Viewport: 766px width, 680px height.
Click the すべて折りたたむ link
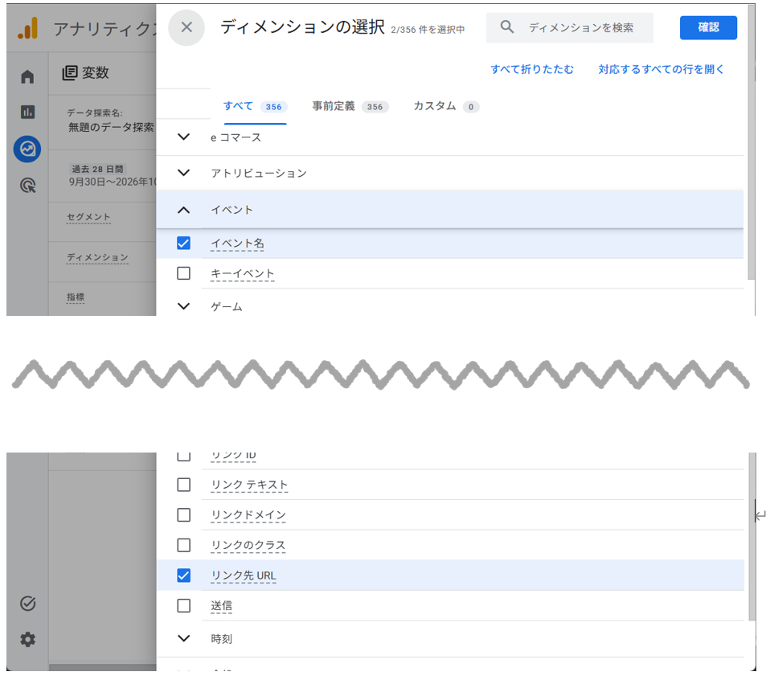[532, 69]
